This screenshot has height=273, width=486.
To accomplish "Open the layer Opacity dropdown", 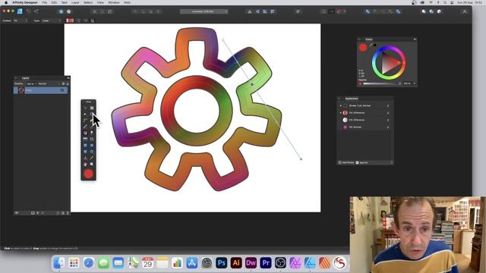I will (x=31, y=83).
